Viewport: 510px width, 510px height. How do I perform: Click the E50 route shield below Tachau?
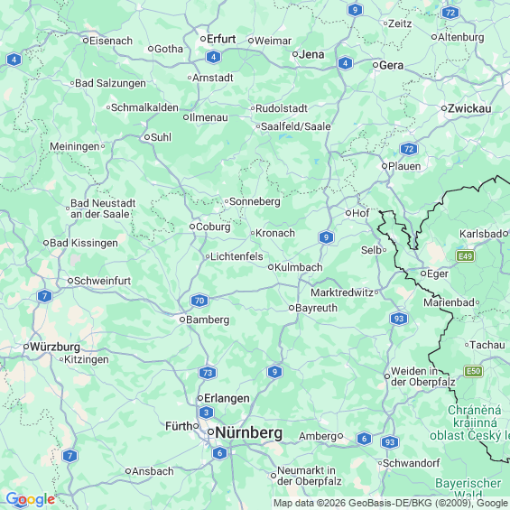tap(474, 371)
